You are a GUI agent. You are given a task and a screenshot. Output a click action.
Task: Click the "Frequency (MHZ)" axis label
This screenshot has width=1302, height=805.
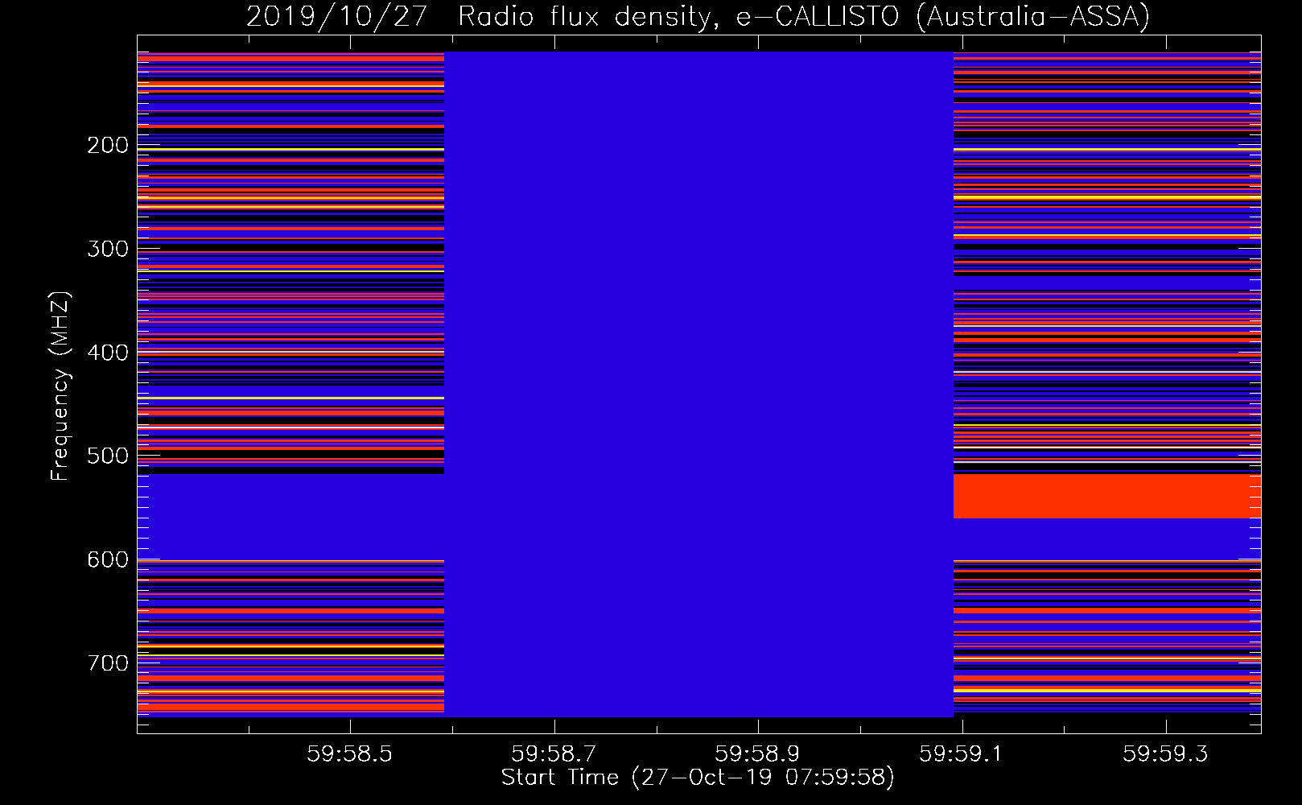click(60, 386)
